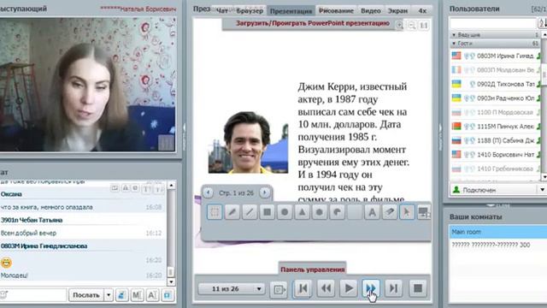Click the M icon in chat toolbar
This screenshot has height=308, width=547.
click(137, 295)
